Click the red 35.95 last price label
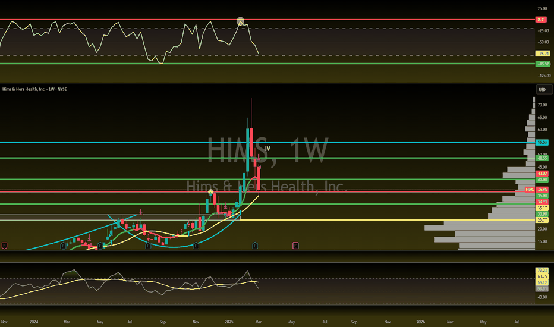Image resolution: width=554 pixels, height=327 pixels. [542, 190]
